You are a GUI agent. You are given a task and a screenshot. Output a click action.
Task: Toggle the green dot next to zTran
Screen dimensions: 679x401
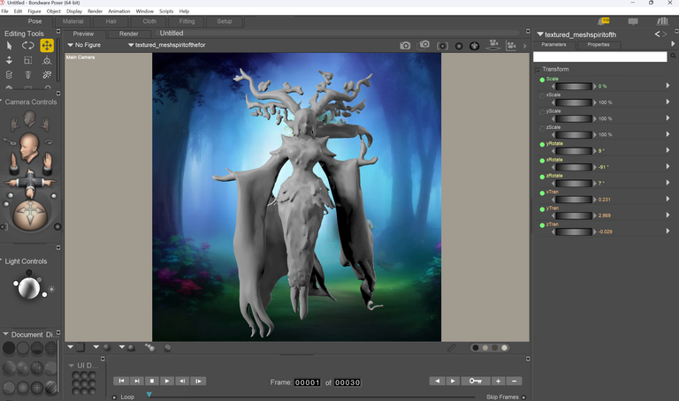coord(542,225)
